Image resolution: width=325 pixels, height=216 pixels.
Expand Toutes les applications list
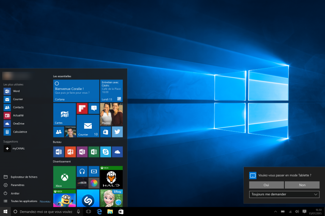[x=24, y=201]
